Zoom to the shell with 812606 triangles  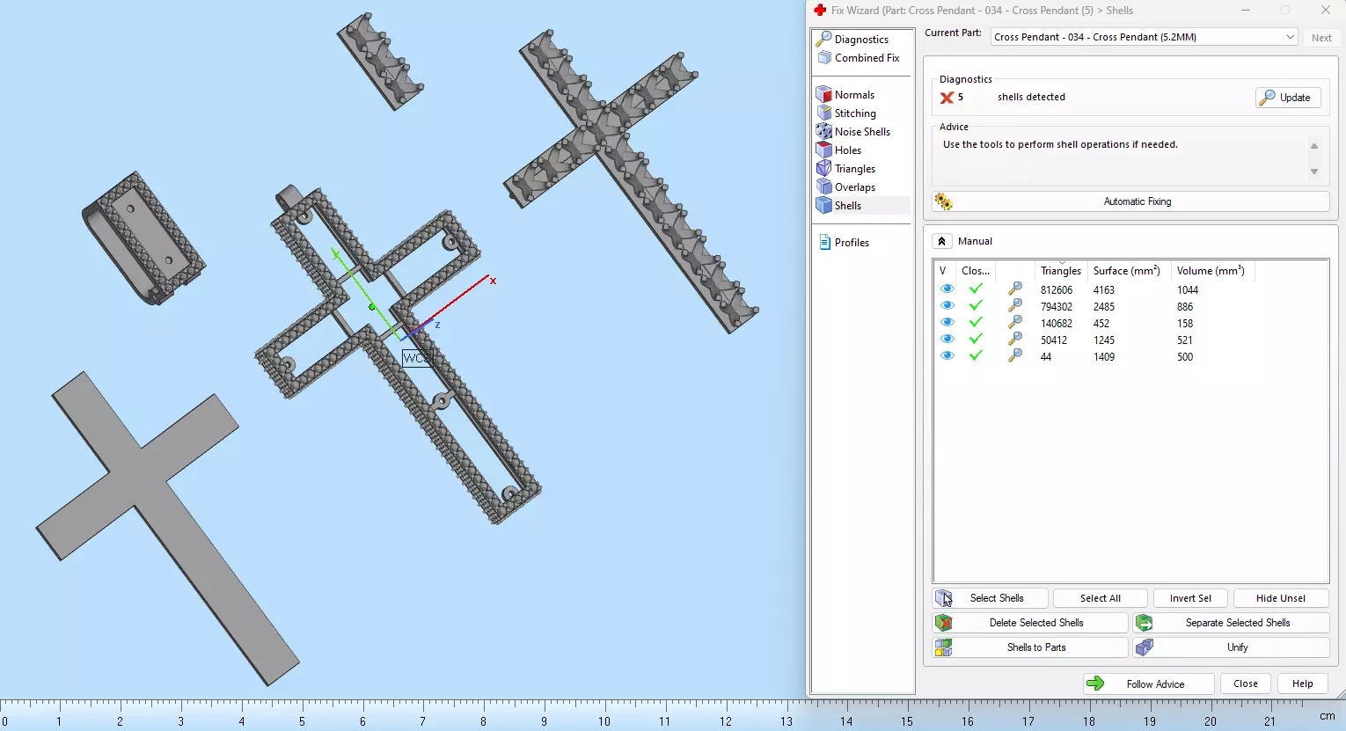1015,289
